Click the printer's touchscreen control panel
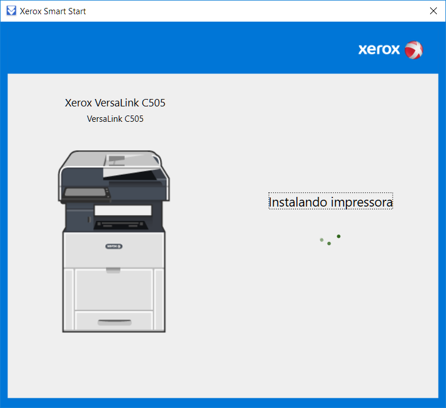Viewport: 446px width, 408px height. tap(85, 192)
